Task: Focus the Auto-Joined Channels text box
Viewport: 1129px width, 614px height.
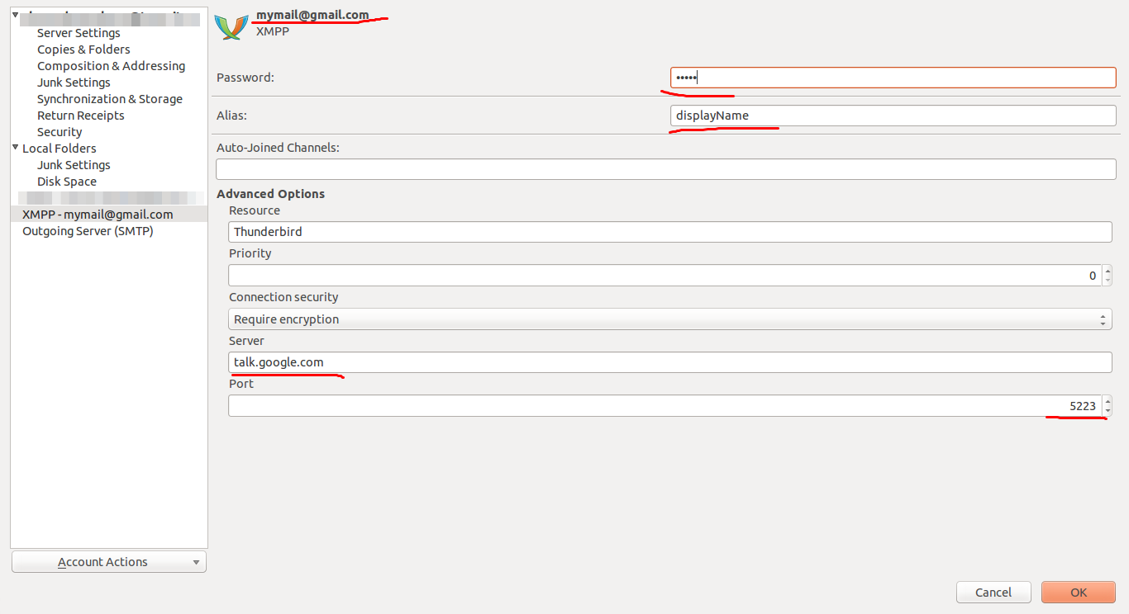Action: 665,169
